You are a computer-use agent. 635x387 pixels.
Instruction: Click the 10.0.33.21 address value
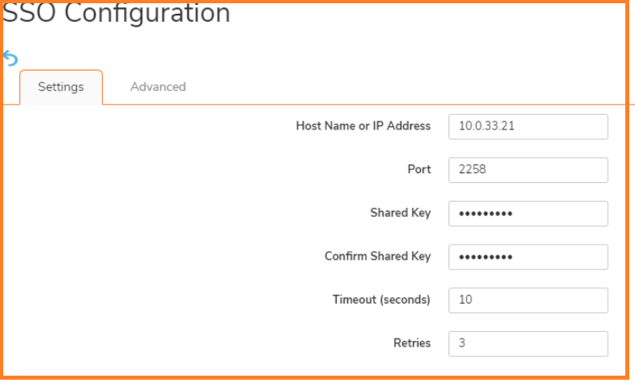487,125
